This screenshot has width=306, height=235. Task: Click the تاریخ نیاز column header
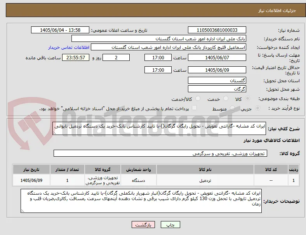(x=31, y=169)
